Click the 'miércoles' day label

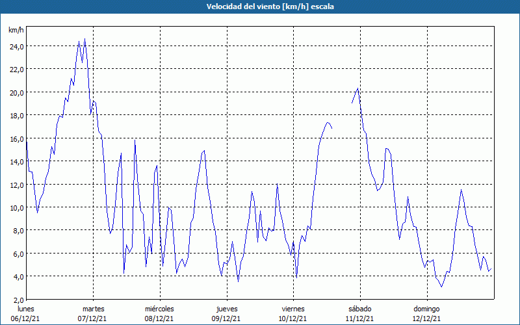(159, 309)
